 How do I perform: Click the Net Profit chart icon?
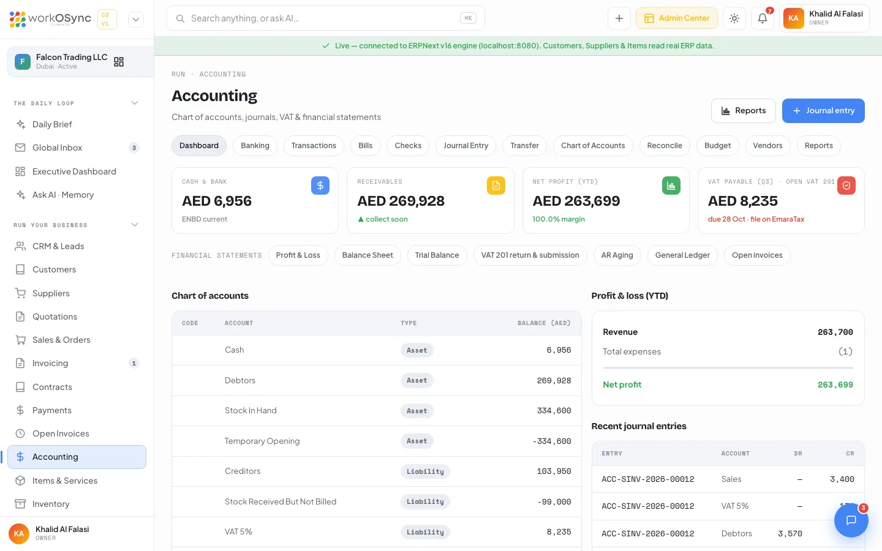click(671, 186)
